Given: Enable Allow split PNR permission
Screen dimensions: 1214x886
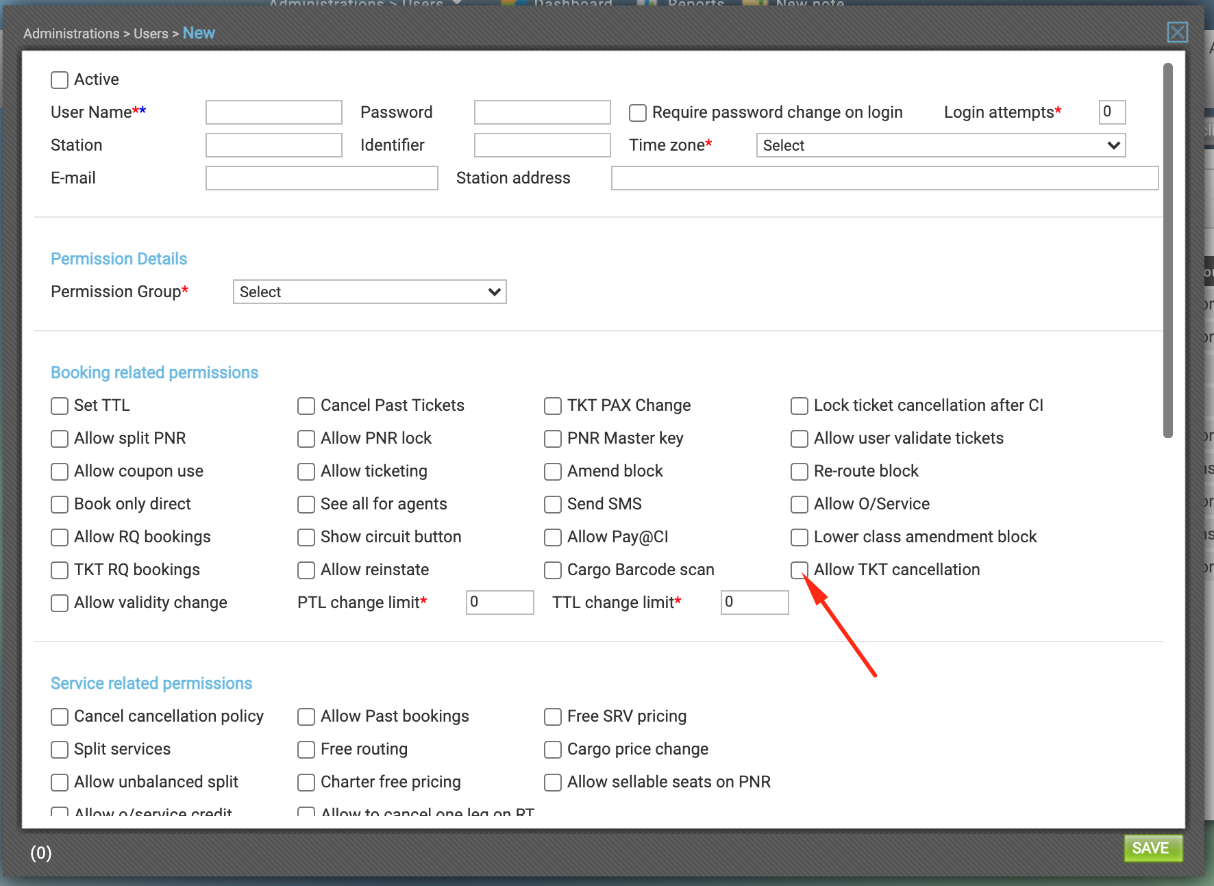Looking at the screenshot, I should pyautogui.click(x=60, y=439).
